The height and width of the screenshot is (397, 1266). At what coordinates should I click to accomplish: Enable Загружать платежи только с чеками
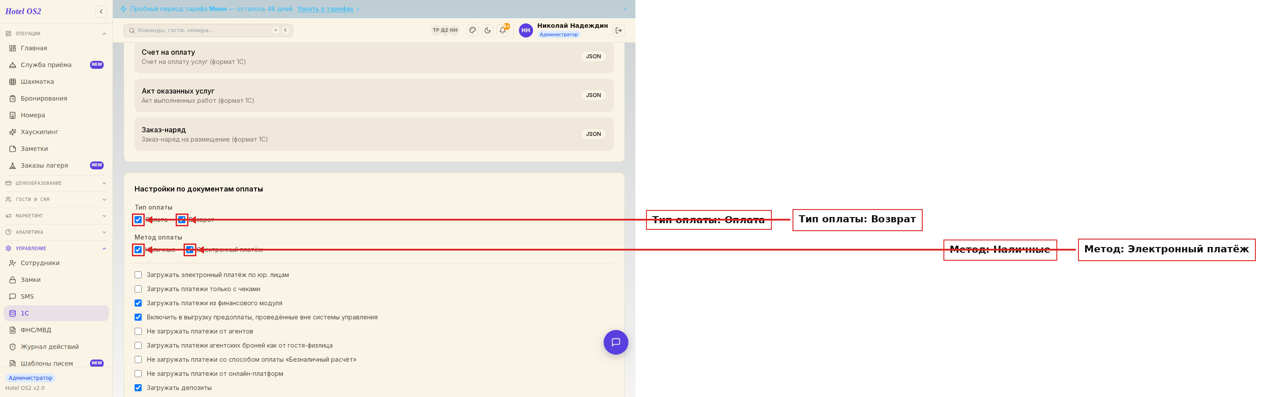[138, 289]
